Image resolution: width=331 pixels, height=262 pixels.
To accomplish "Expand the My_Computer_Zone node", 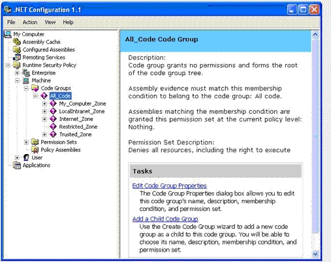I will [44, 104].
